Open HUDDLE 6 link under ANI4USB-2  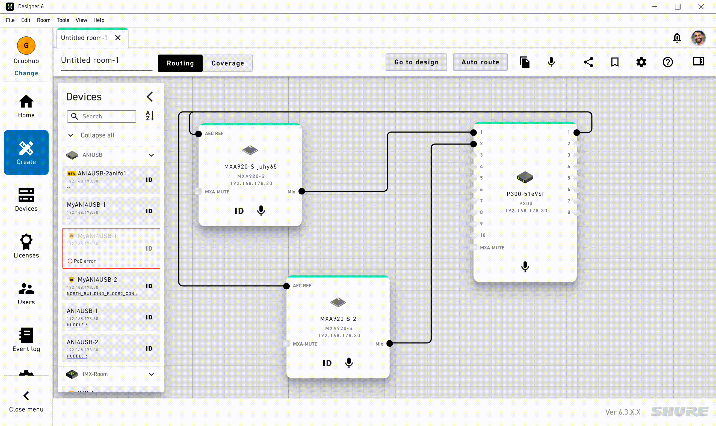click(x=77, y=356)
